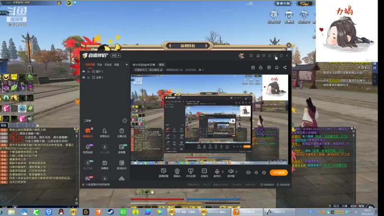
Task: Collapse the 工具箱 toolbox panel
Action: point(125,120)
